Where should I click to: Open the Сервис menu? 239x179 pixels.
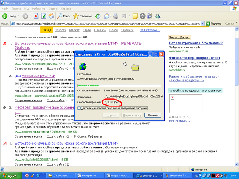click(x=53, y=9)
